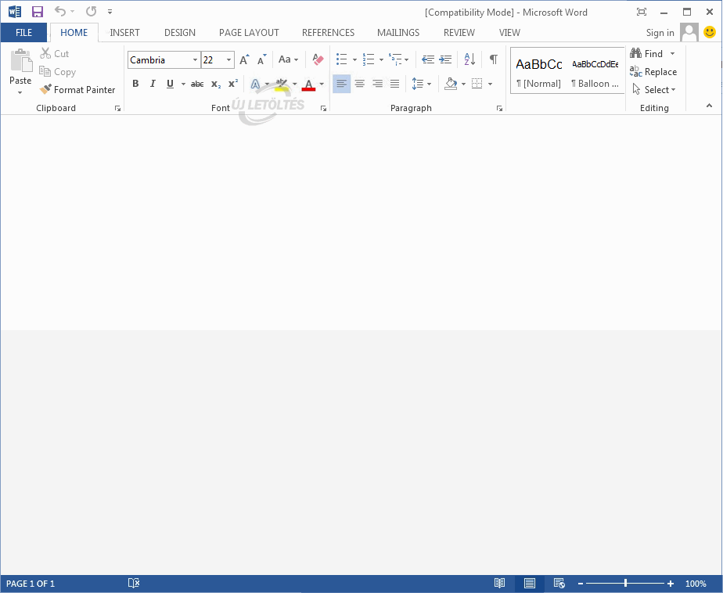The image size is (723, 593).
Task: Apply Text Effects using the glowing A icon
Action: point(255,84)
